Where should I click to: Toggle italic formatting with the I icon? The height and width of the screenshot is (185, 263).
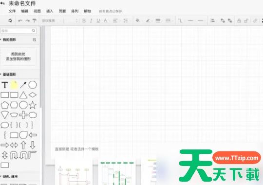tap(91, 20)
